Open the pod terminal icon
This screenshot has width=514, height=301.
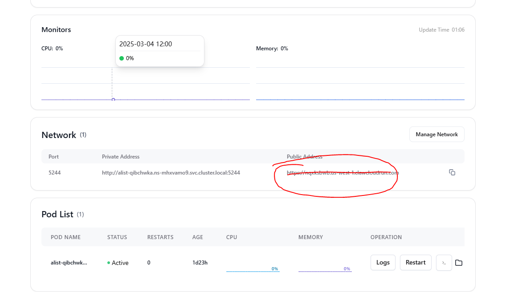(x=444, y=263)
